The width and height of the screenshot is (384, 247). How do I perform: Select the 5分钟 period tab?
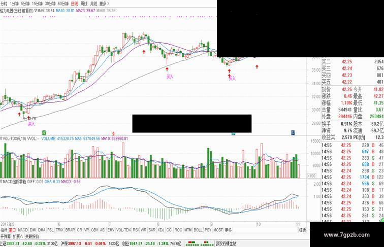tap(25, 4)
